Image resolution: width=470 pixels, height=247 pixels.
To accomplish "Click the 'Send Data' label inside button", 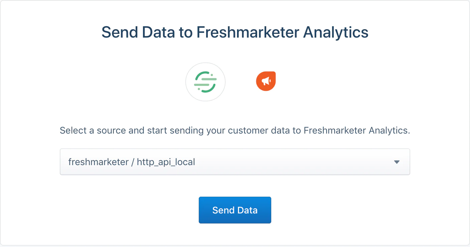I will tap(235, 210).
